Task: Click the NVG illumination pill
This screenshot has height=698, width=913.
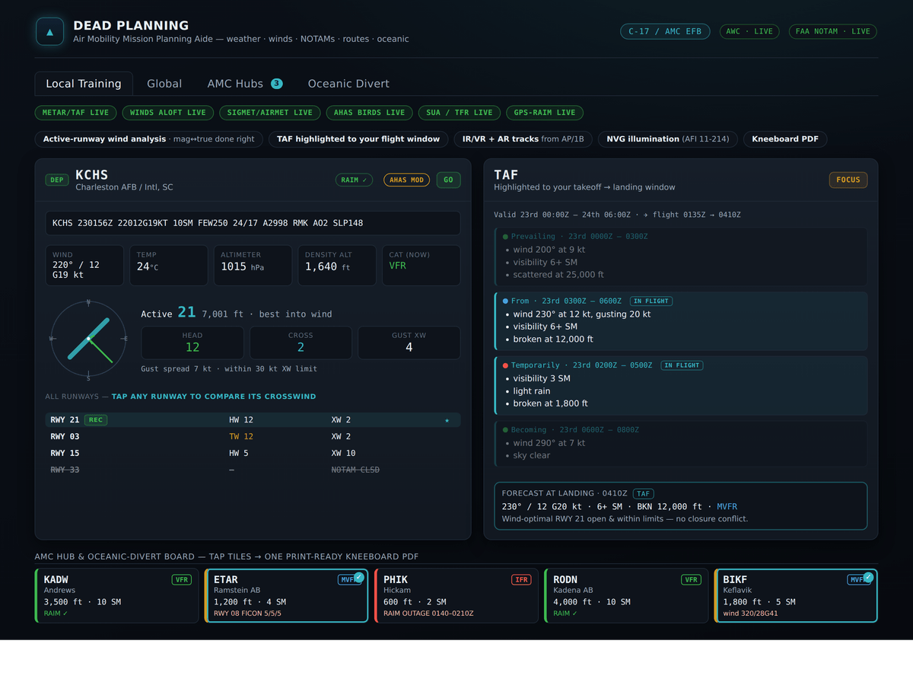Action: point(668,139)
